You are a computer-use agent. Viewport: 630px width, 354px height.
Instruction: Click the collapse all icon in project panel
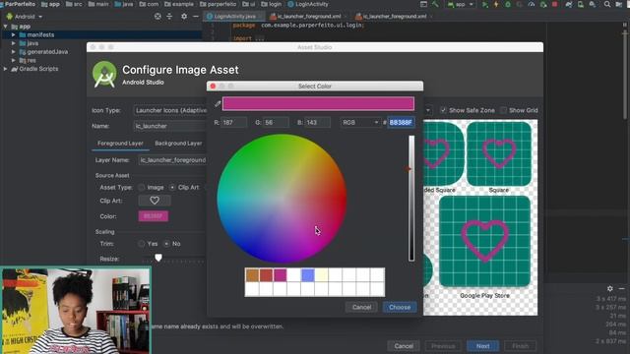(x=169, y=17)
